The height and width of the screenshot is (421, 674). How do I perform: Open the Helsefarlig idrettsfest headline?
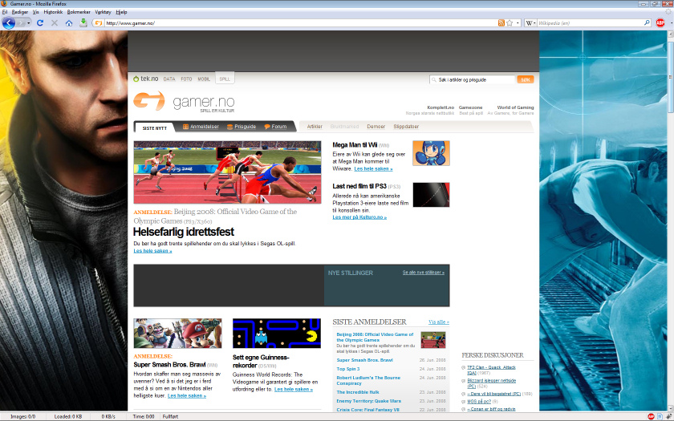[184, 232]
